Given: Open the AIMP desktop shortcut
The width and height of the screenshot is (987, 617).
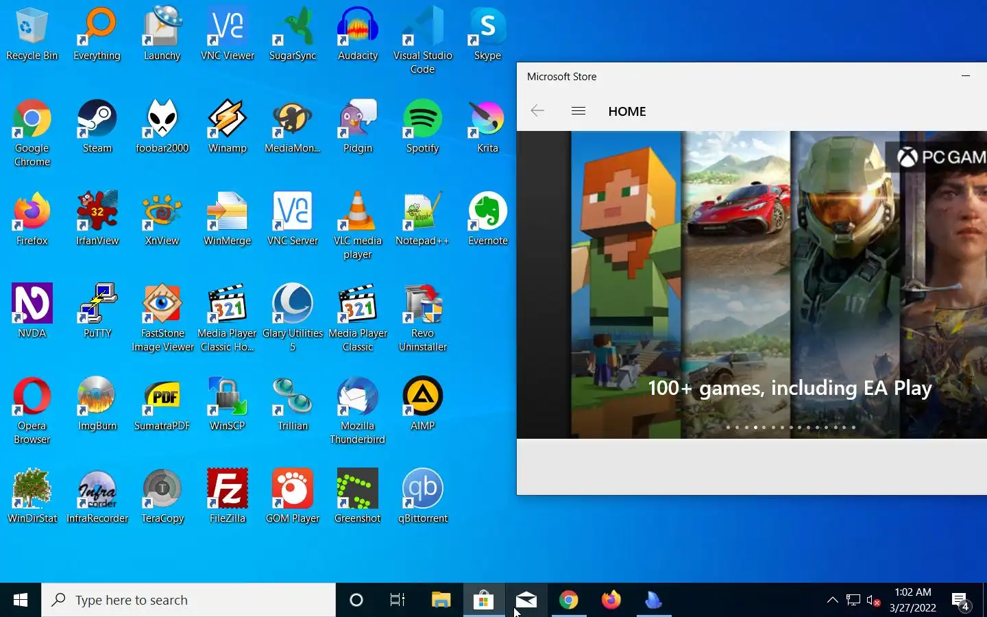Looking at the screenshot, I should point(422,405).
